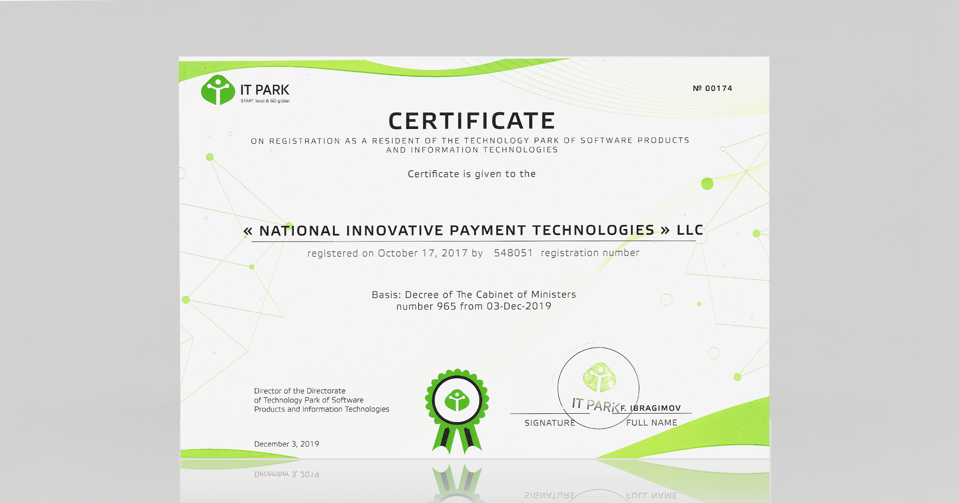Click the round IT PARK stamp seal
Viewport: 959px width, 503px height.
[598, 388]
